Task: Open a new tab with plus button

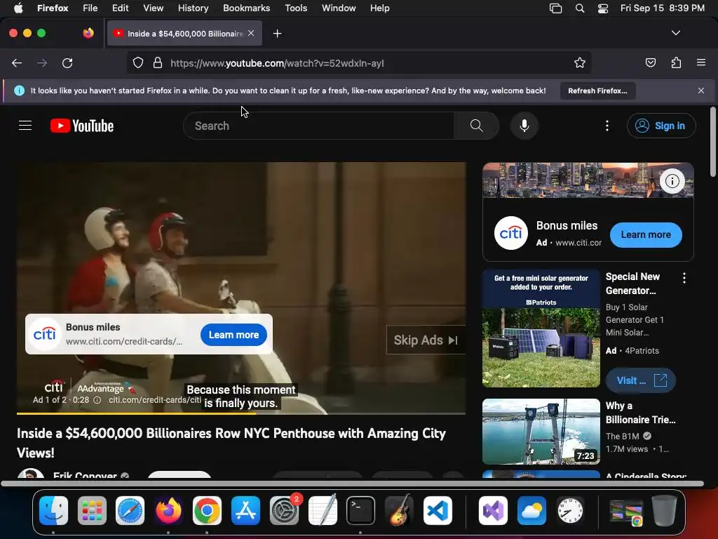Action: pyautogui.click(x=277, y=34)
